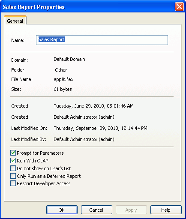Image resolution: width=186 pixels, height=219 pixels.
Task: Enable Do not show on User's List
Action: click(x=13, y=168)
